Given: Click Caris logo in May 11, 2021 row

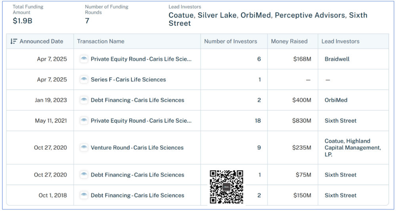Looking at the screenshot, I should click(x=84, y=121).
